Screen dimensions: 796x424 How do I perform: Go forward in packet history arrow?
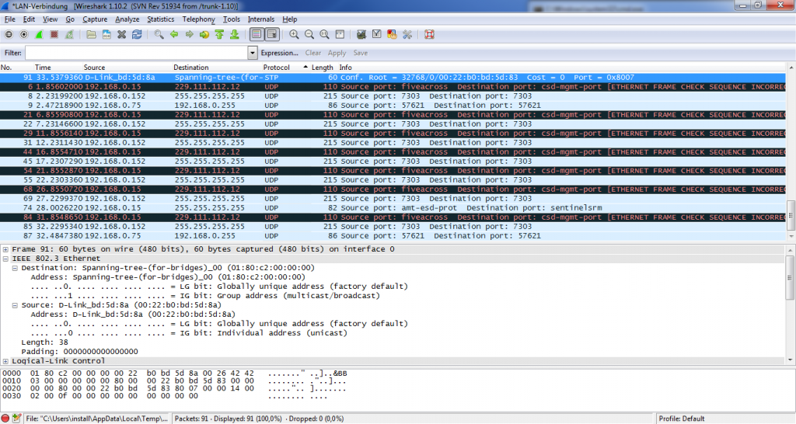point(190,34)
